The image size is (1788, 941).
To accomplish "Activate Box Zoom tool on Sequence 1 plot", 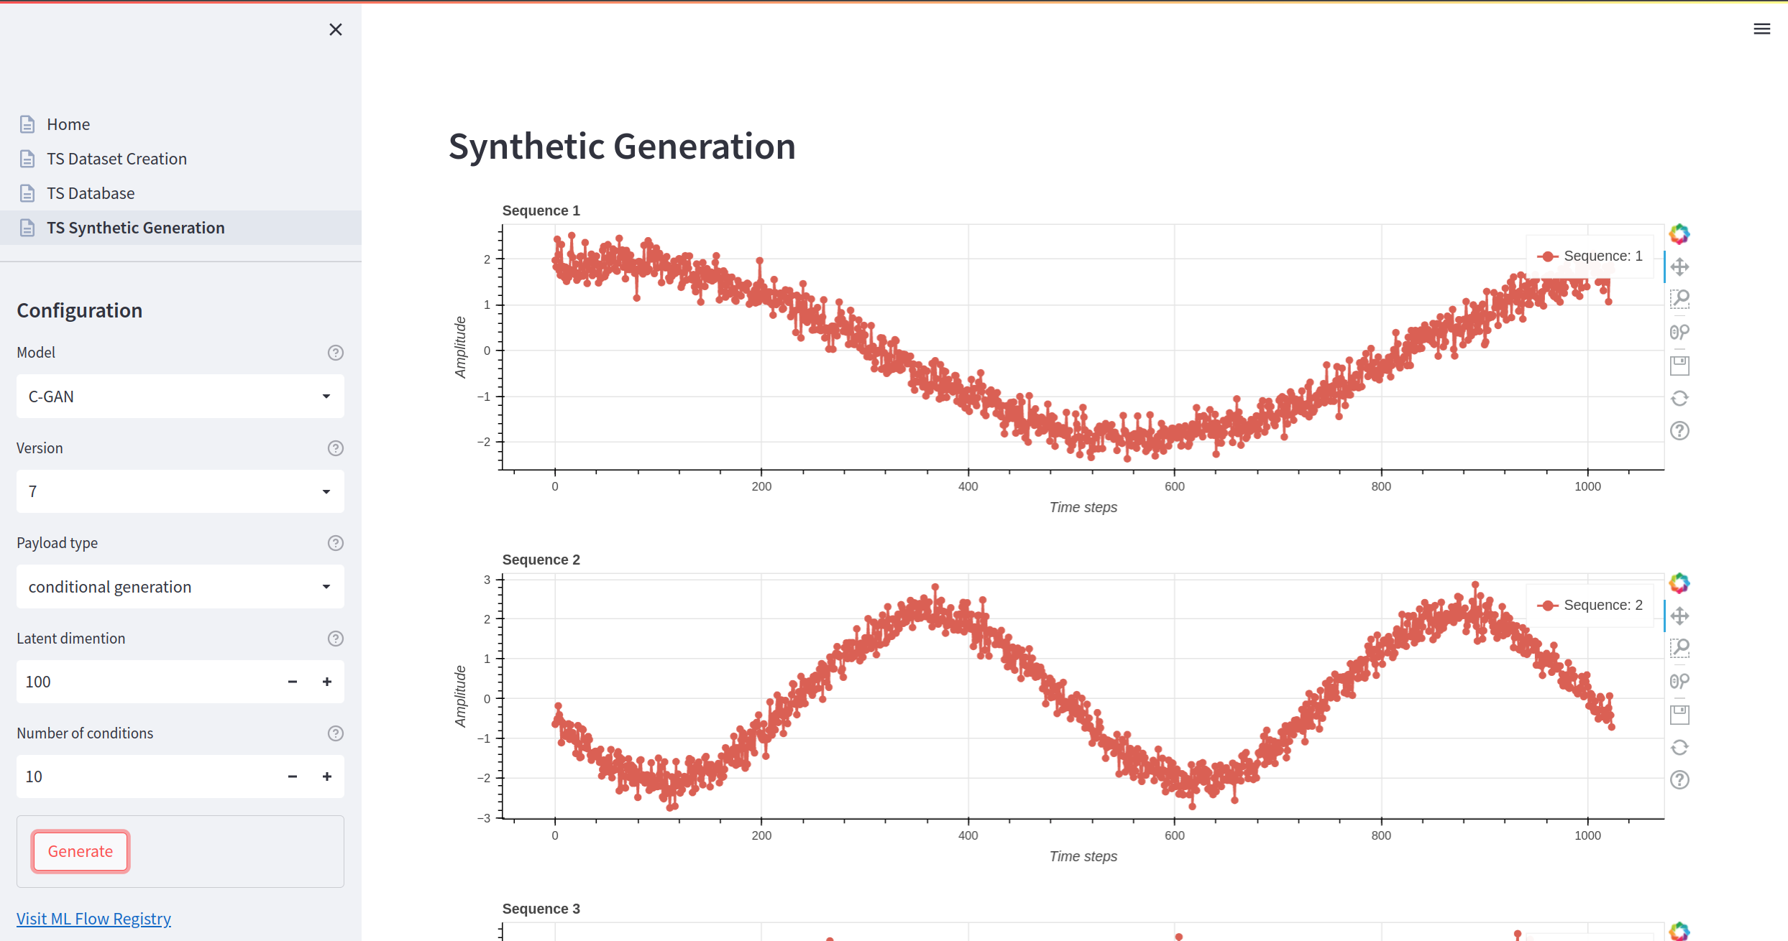I will (1679, 299).
